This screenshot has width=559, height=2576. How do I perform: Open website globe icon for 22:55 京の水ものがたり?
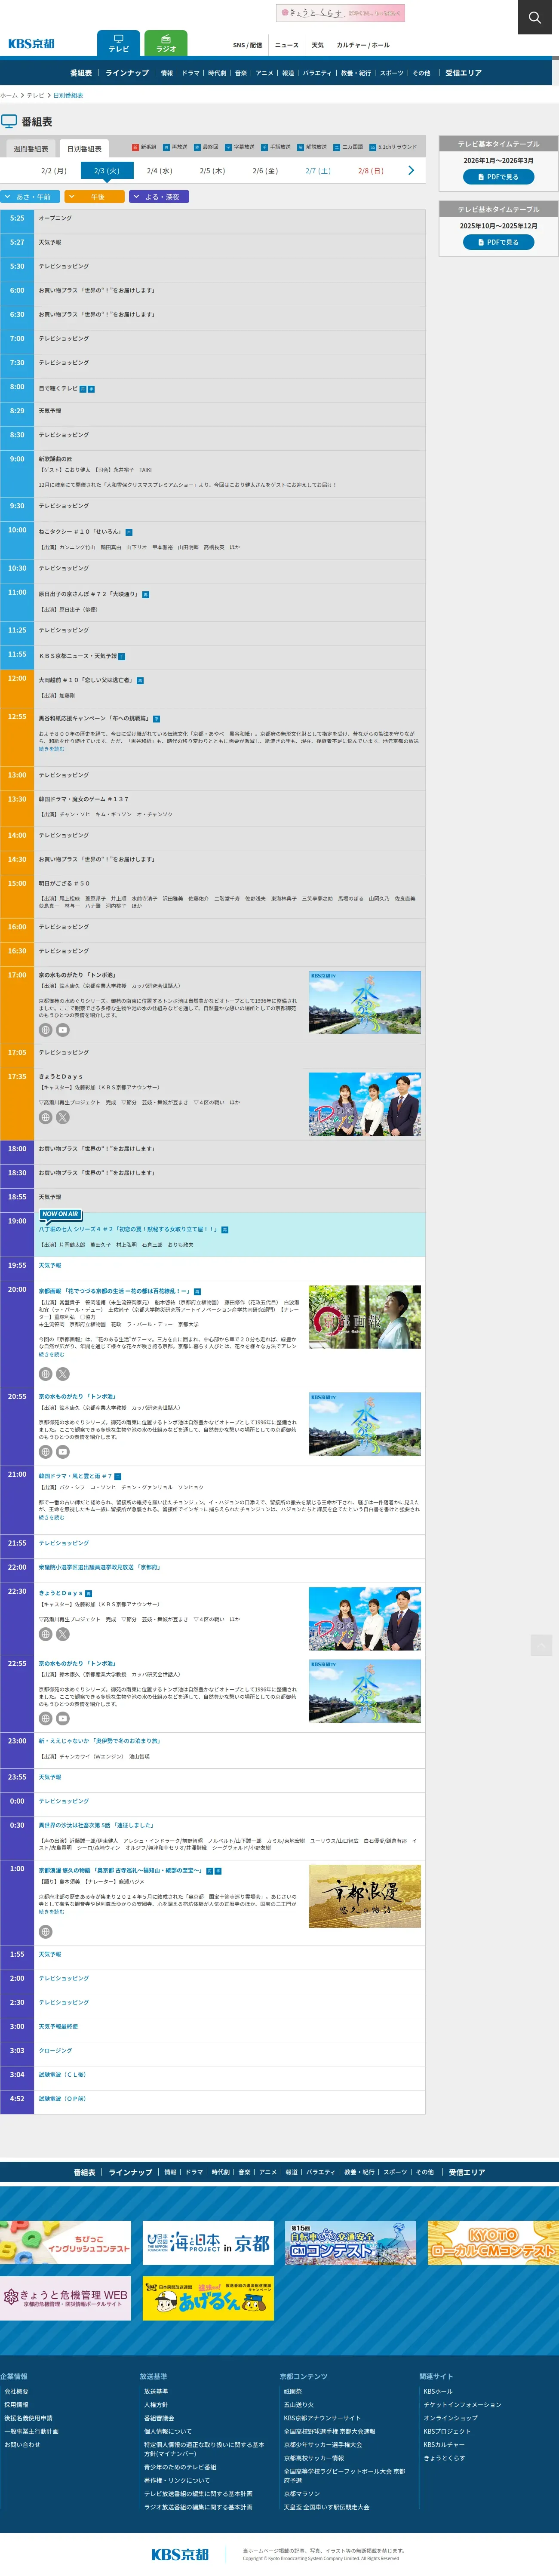(x=45, y=1718)
